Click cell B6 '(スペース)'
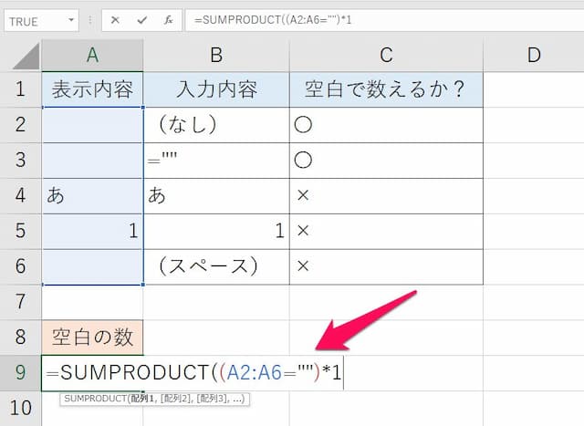Image resolution: width=584 pixels, height=426 pixels. tap(216, 266)
